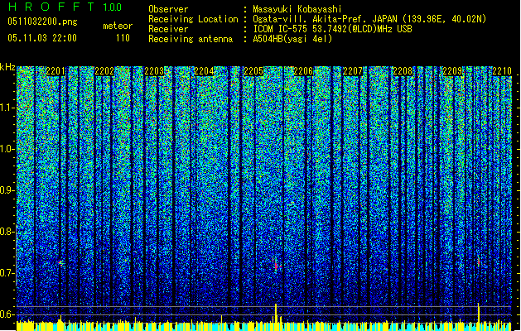This screenshot has height=331, width=521.
Task: Click the 2204 time marker
Action: (x=204, y=71)
